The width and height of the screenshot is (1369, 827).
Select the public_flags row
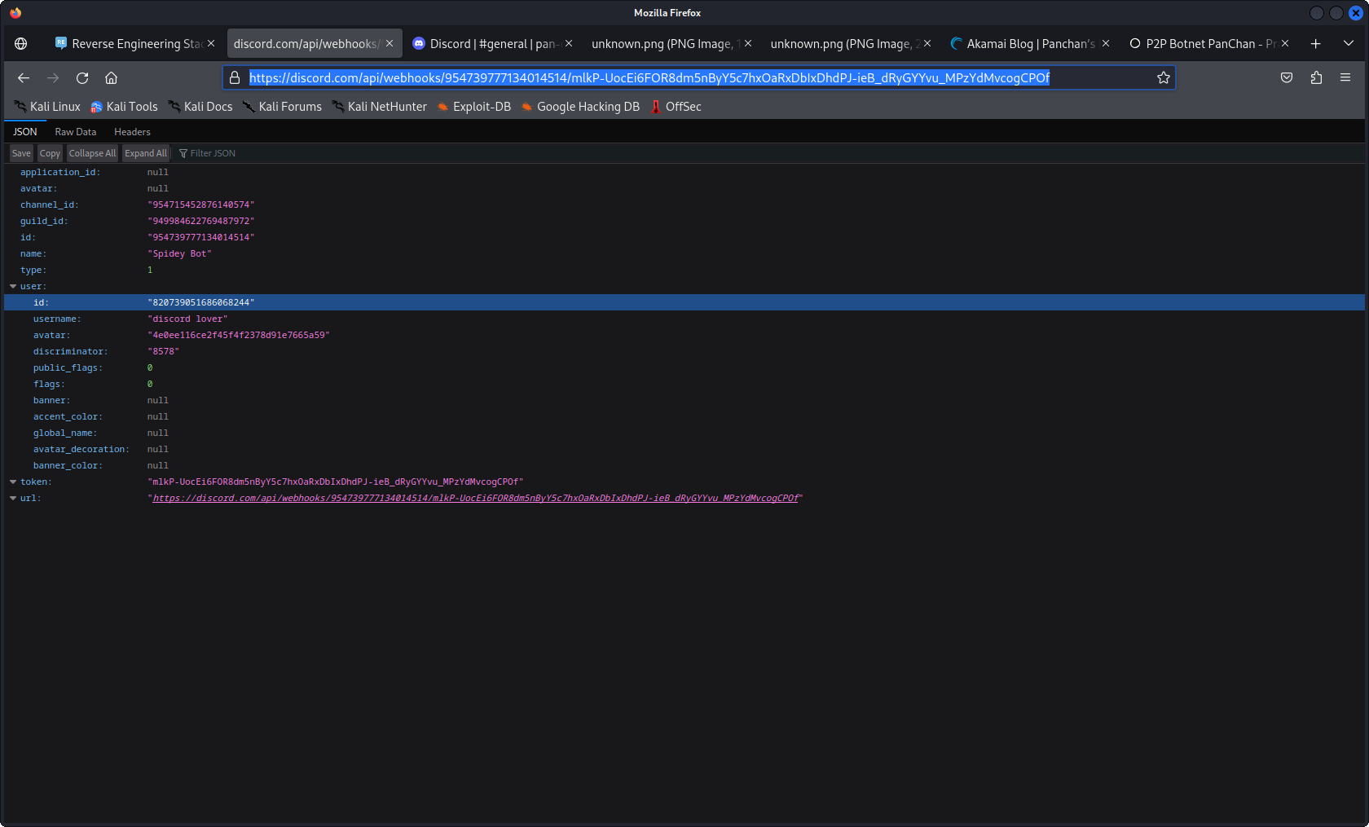tap(684, 367)
